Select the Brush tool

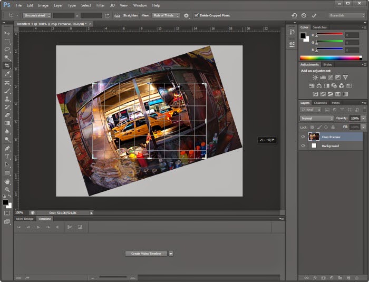pos(7,91)
